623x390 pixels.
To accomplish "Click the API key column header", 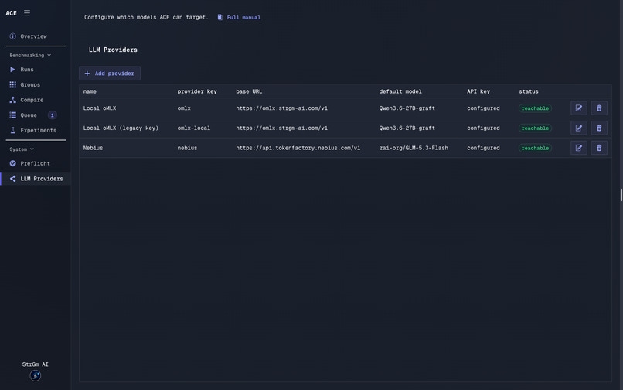I will click(478, 91).
